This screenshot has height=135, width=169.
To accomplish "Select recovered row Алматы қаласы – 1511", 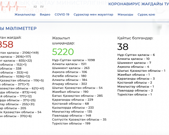I will pyautogui.click(x=69, y=64).
